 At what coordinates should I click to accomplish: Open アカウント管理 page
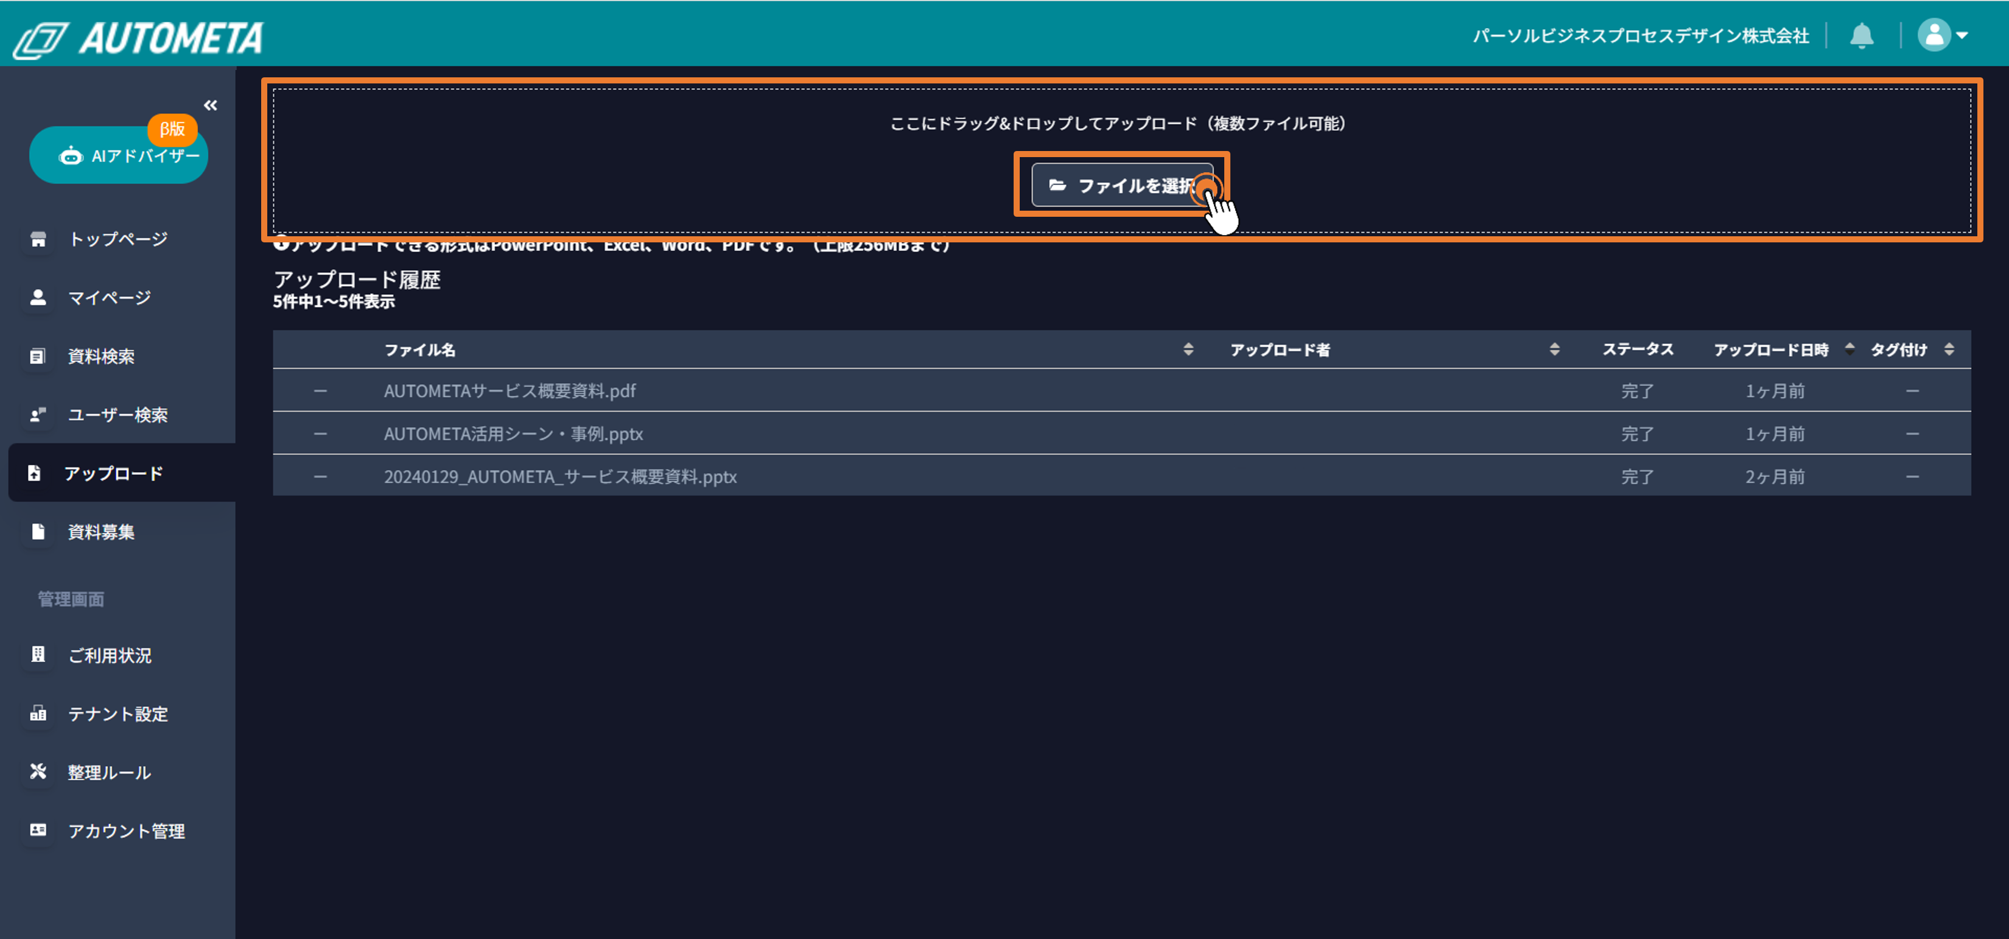tap(127, 831)
